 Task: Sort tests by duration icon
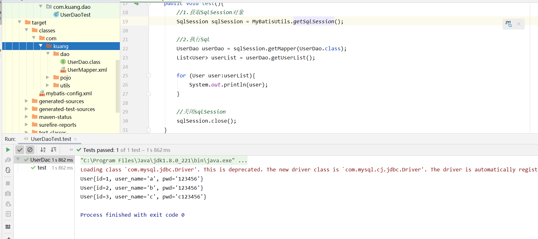coord(54,150)
